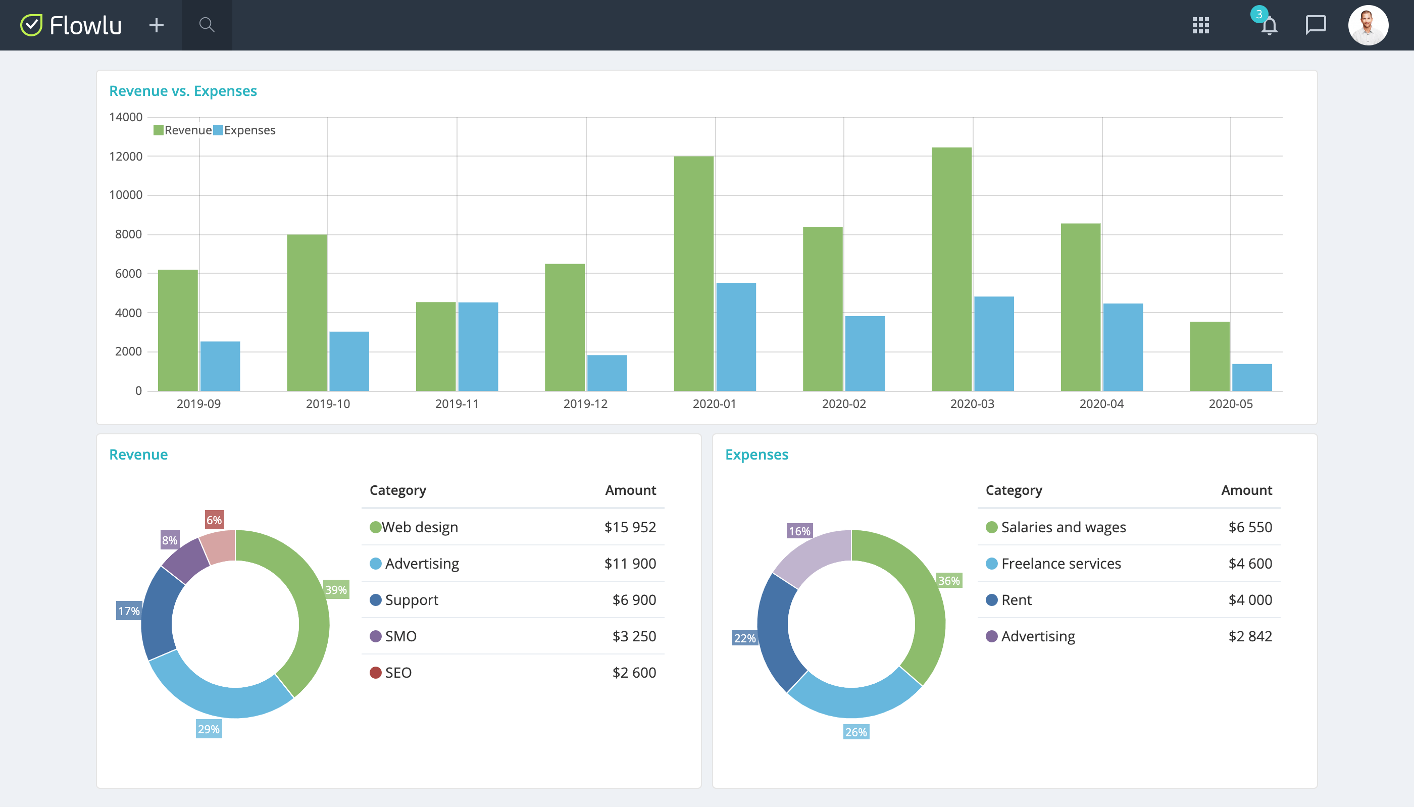Open the Revenue vs. Expenses report title
The image size is (1414, 808).
[183, 90]
